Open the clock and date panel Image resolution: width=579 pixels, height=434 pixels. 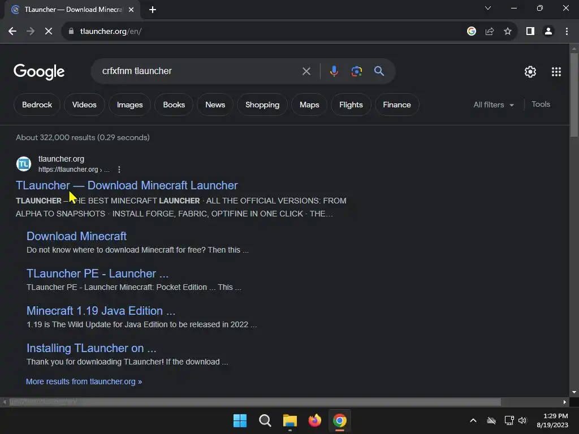[552, 420]
